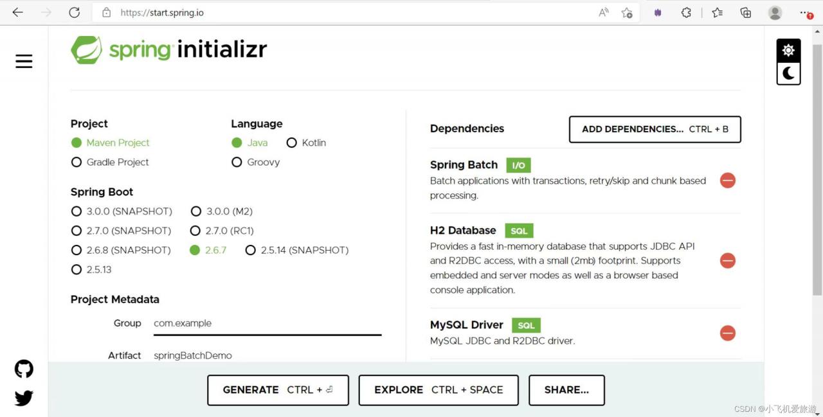The width and height of the screenshot is (823, 417).
Task: Edit the Group field com.example
Action: pos(267,323)
